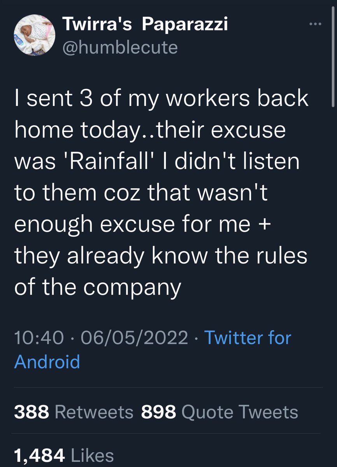The height and width of the screenshot is (467, 337).
Task: Click the 1,484 likes count number
Action: [39, 455]
